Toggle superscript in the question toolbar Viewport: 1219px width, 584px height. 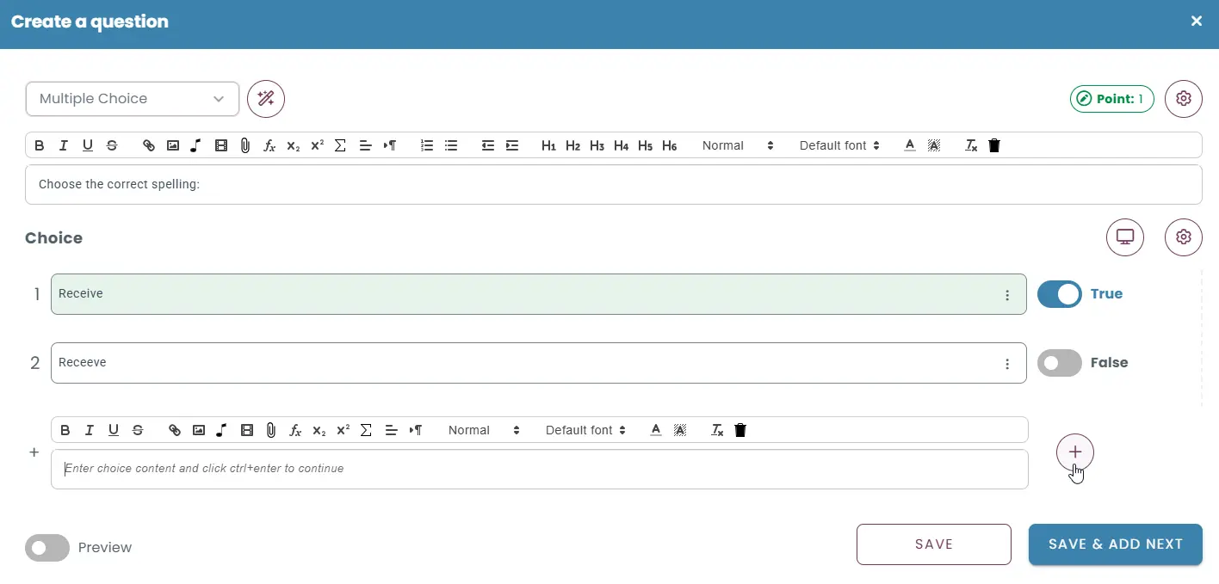(x=316, y=145)
